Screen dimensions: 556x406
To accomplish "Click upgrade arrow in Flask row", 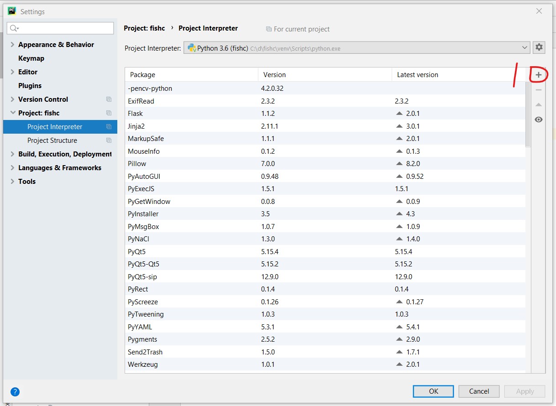I will pos(399,114).
